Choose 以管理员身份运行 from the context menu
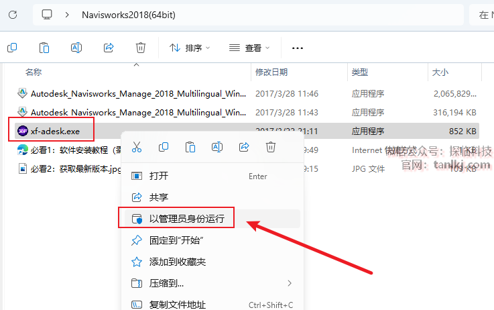Screen dimensions: 494x310 [x=212, y=219]
